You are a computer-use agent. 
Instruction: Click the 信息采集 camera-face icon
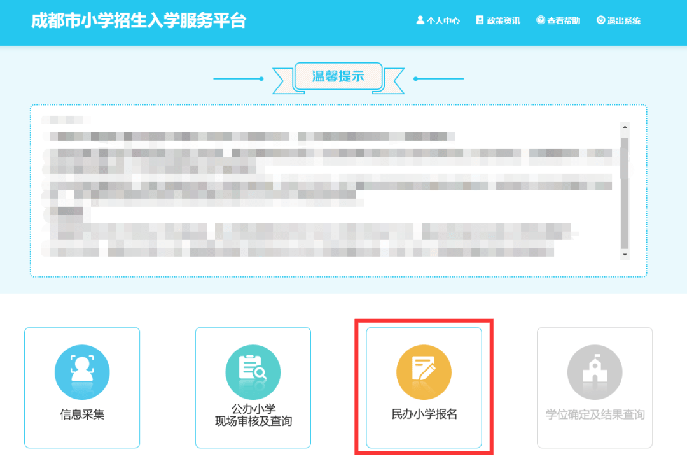81,371
